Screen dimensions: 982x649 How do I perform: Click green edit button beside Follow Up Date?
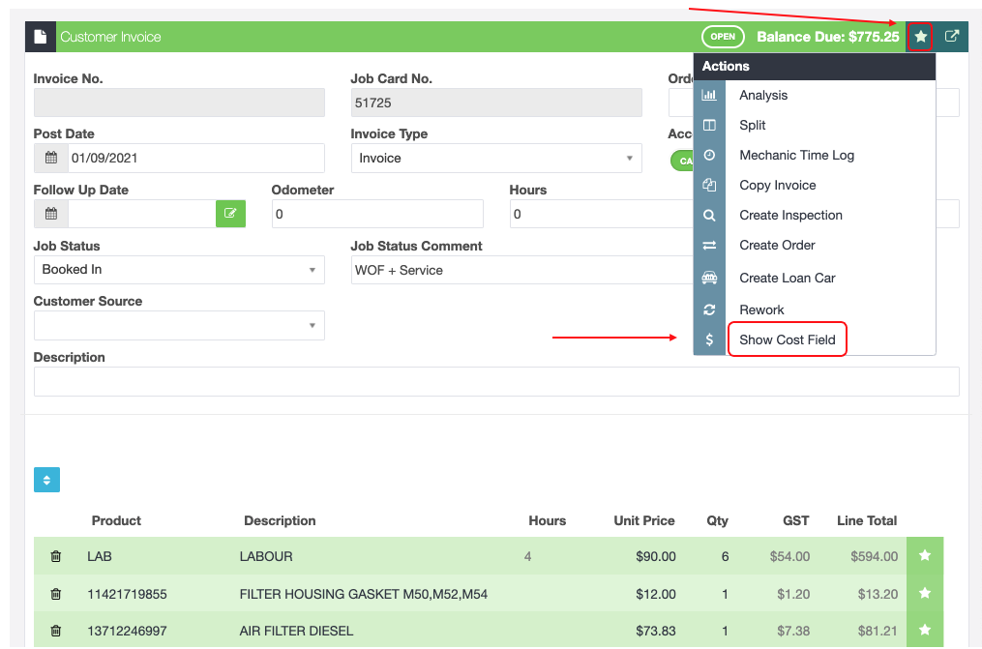(230, 214)
